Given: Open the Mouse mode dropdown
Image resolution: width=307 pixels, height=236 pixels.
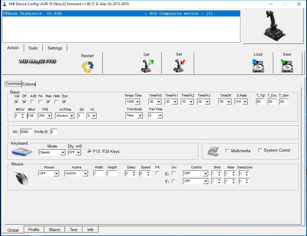Looking at the screenshot, I should coord(56,173).
